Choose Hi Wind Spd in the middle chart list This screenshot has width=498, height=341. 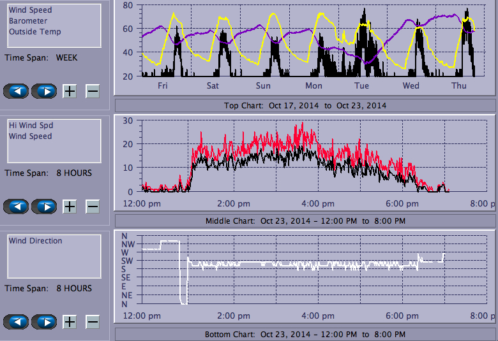31,126
